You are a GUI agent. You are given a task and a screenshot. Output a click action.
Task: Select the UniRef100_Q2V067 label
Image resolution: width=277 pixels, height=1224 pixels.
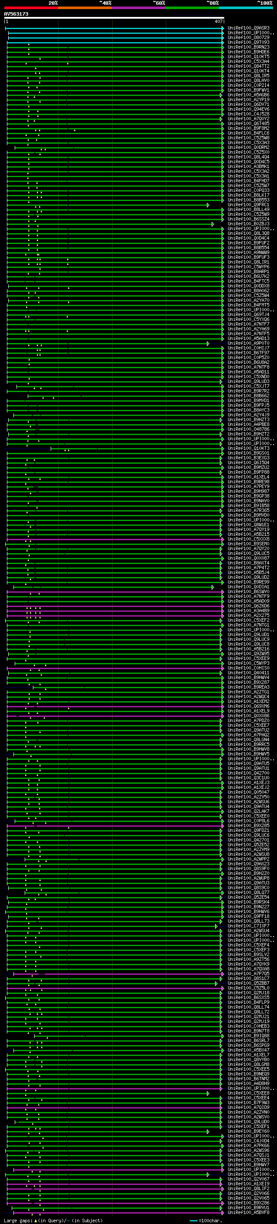click(x=248, y=1178)
